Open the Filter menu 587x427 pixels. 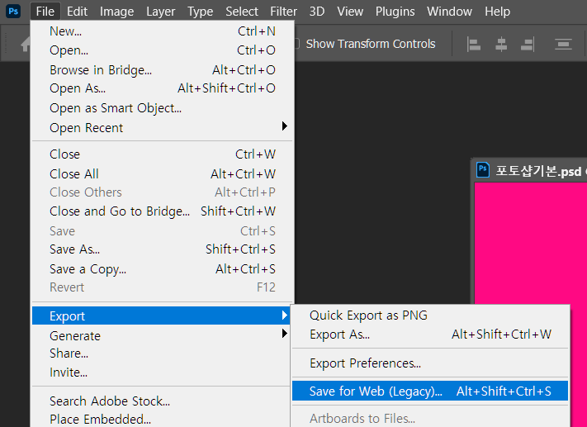pos(283,12)
